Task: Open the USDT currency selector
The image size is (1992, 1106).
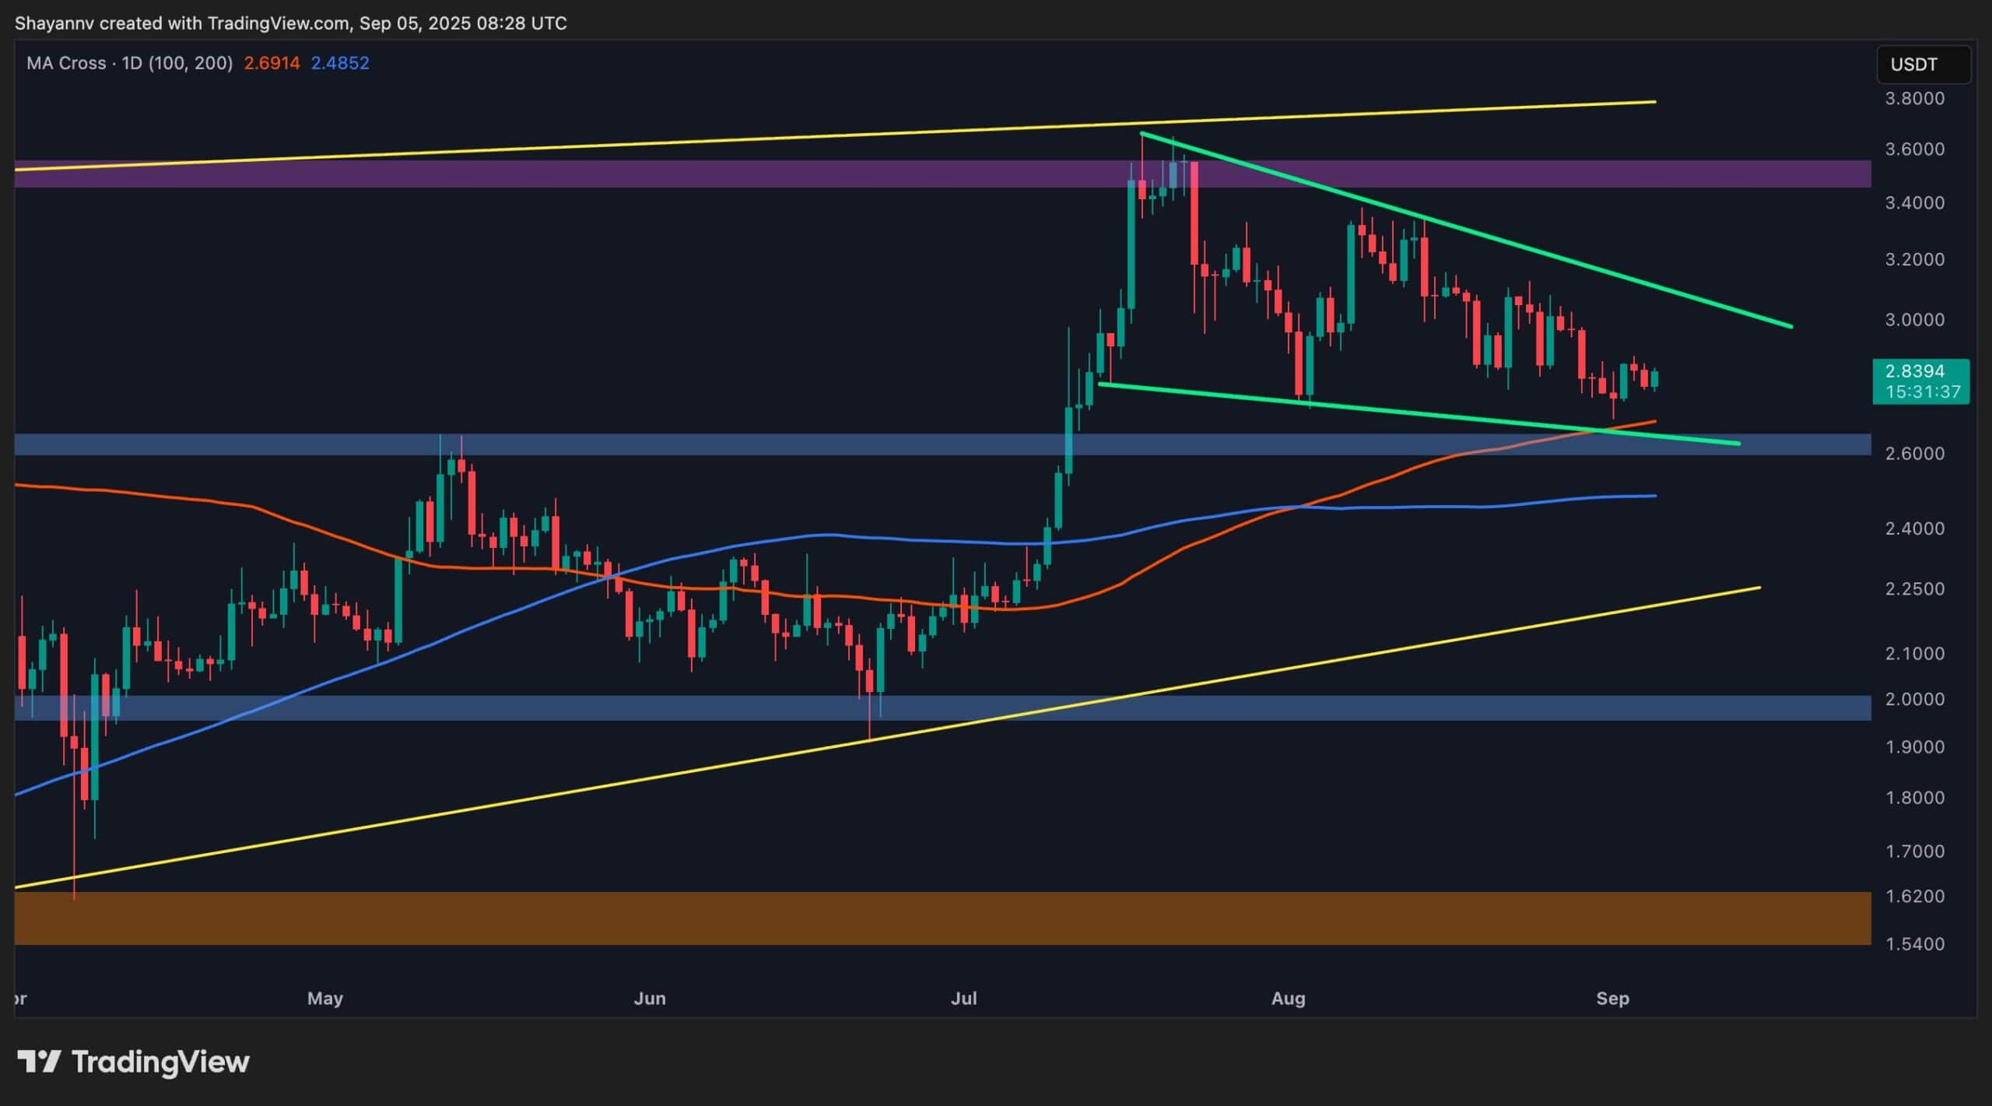Action: (x=1924, y=65)
